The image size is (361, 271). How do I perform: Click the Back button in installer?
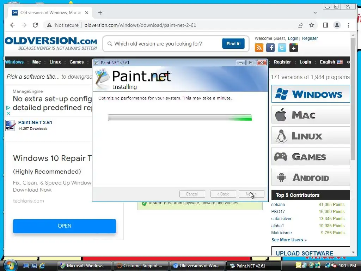[x=223, y=194]
